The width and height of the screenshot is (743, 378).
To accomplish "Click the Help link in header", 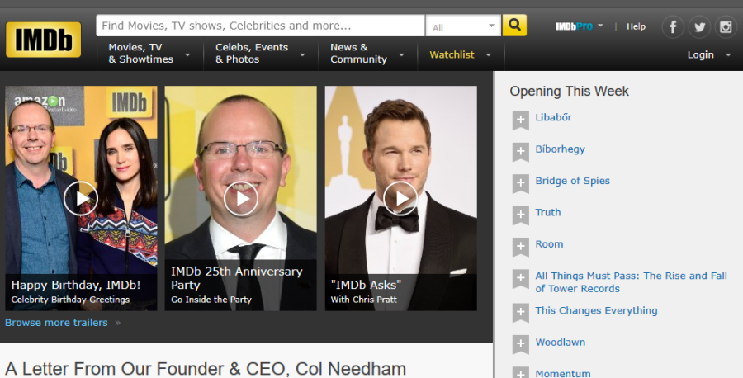I will [x=636, y=26].
